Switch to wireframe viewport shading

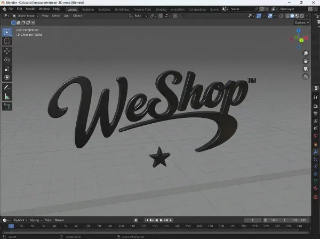(x=287, y=16)
